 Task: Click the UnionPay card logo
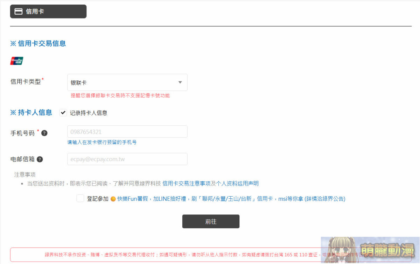click(17, 61)
